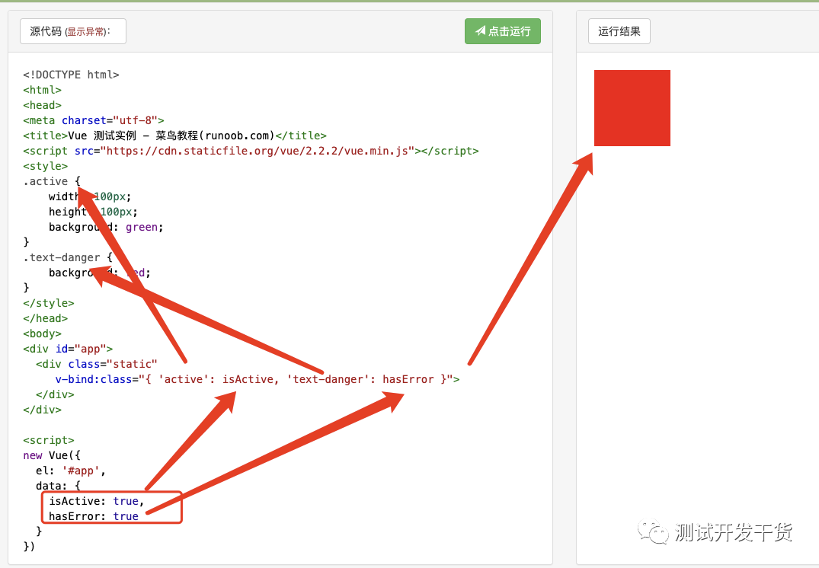Click the el: '#app' line
The image size is (819, 568).
71,471
